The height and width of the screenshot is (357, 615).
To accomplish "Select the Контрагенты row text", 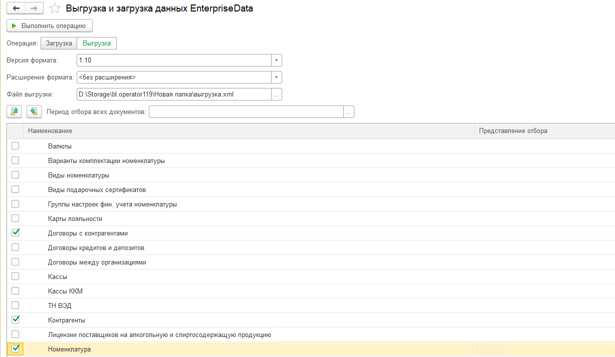I will 67,320.
